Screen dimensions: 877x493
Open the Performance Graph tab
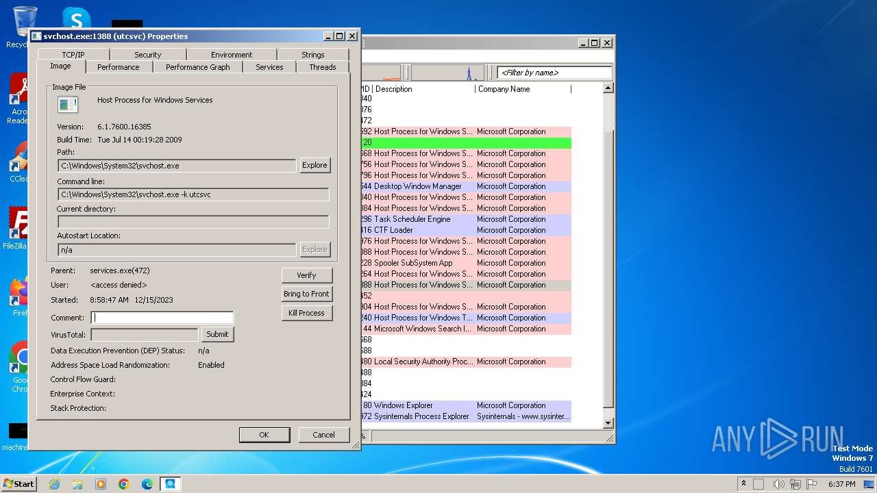(x=197, y=67)
